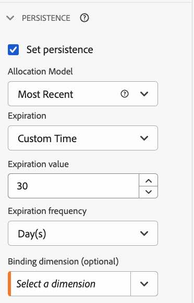Image resolution: width=194 pixels, height=303 pixels.
Task: Uncheck the Set persistence checkbox
Action: pyautogui.click(x=14, y=49)
